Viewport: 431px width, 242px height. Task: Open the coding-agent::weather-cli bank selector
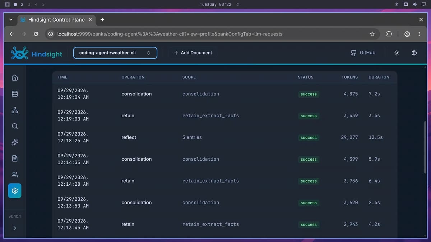115,53
